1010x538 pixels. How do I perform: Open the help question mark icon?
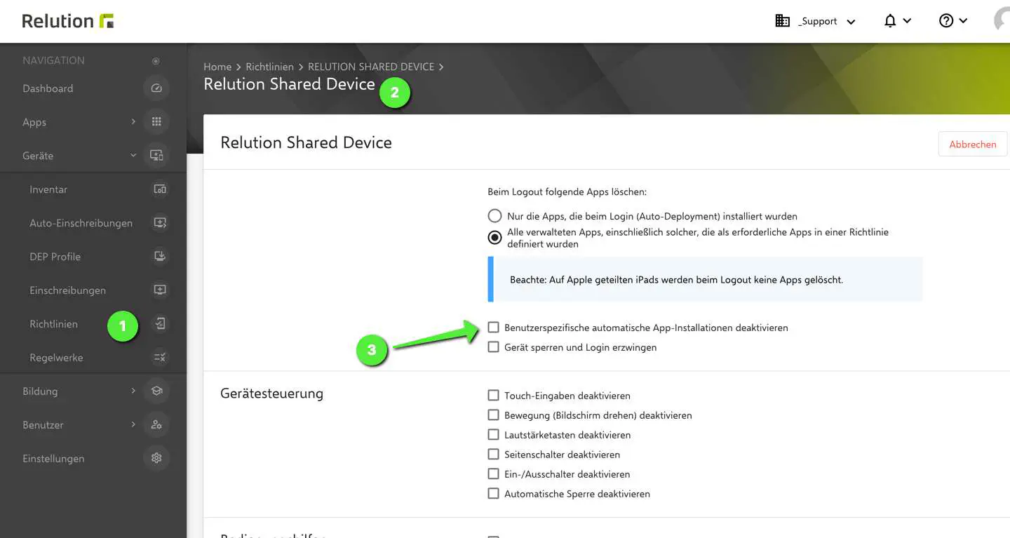click(x=946, y=20)
